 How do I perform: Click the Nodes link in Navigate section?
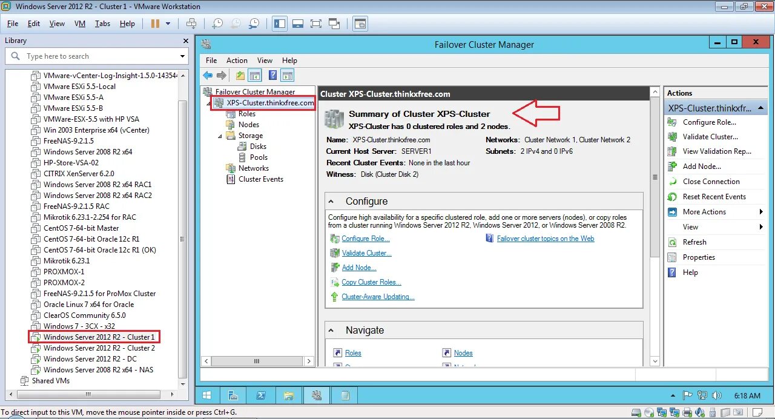463,353
